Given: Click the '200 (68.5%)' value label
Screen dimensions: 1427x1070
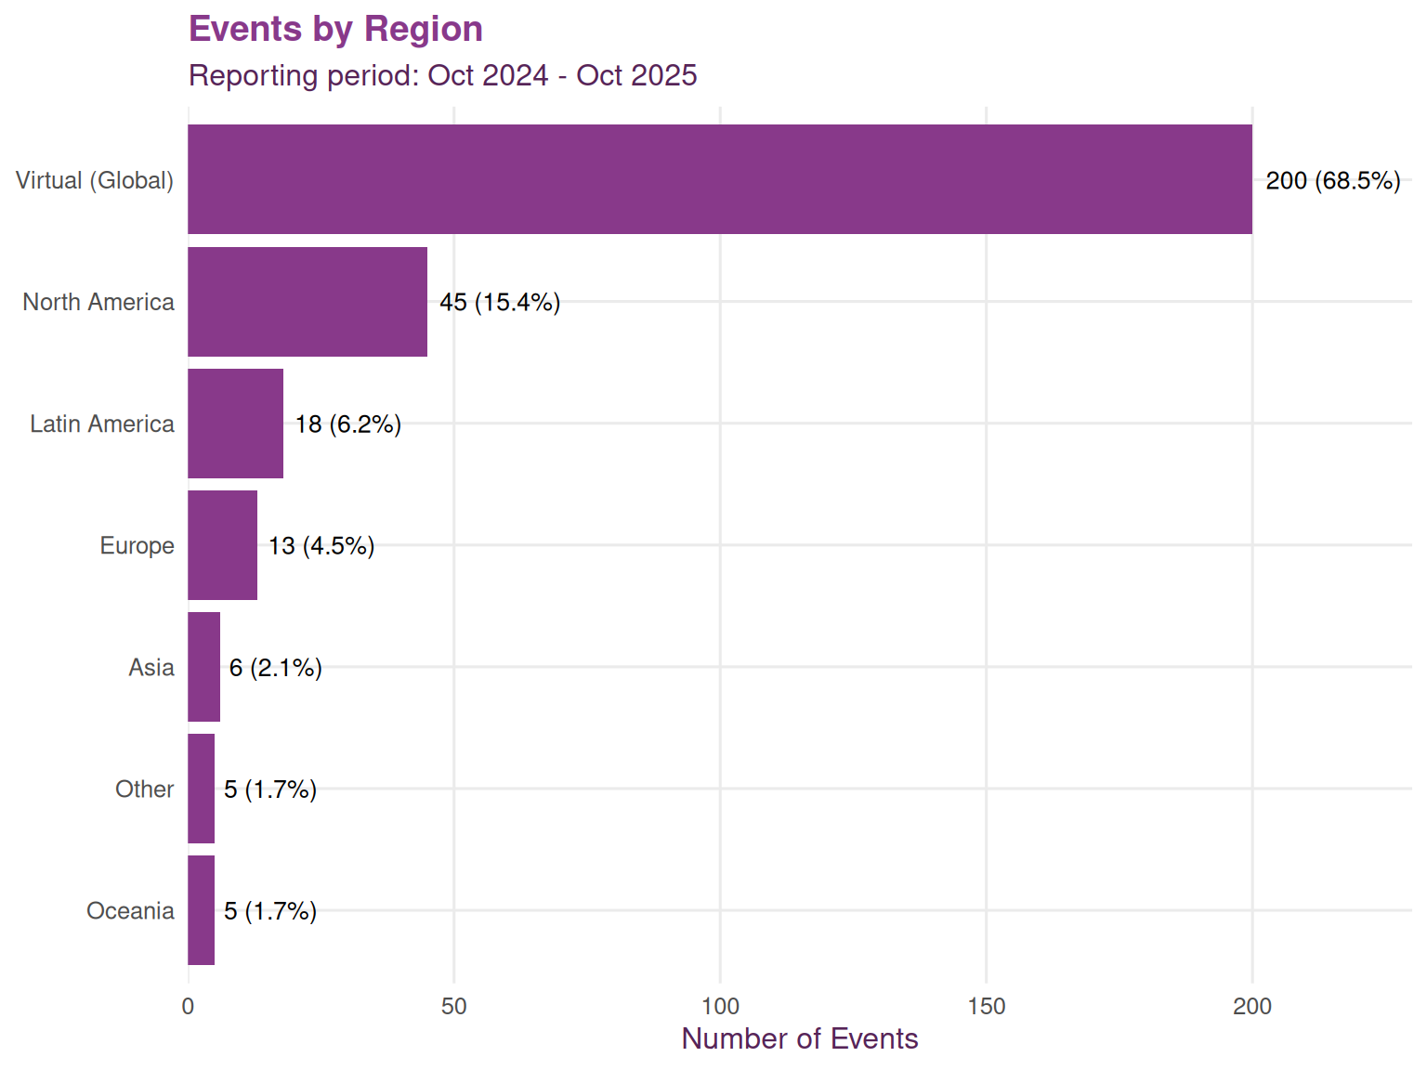Looking at the screenshot, I should (1332, 180).
